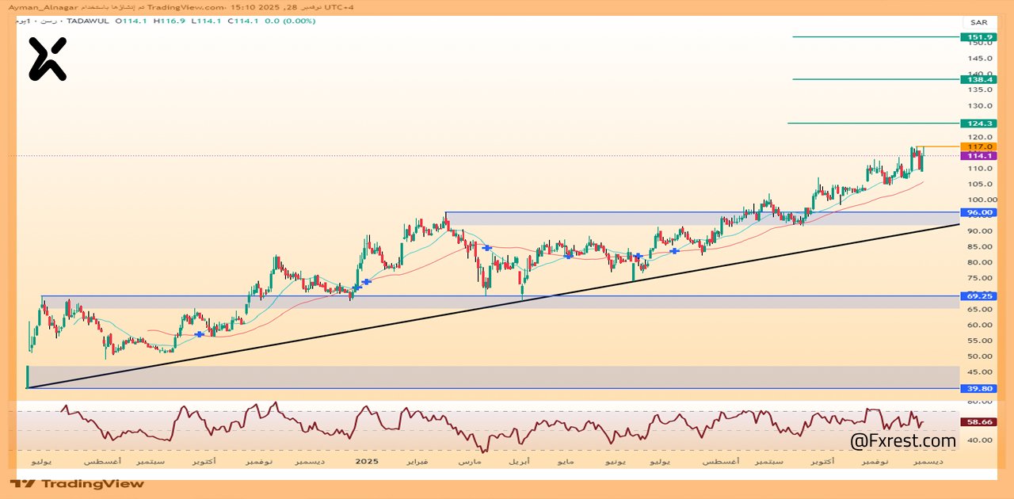Select the green 151.9 target price label

tap(977, 37)
